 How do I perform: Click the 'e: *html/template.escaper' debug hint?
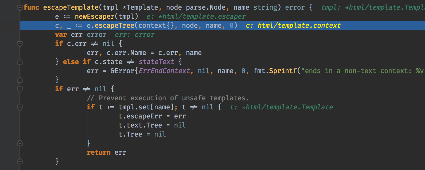pyautogui.click(x=196, y=17)
